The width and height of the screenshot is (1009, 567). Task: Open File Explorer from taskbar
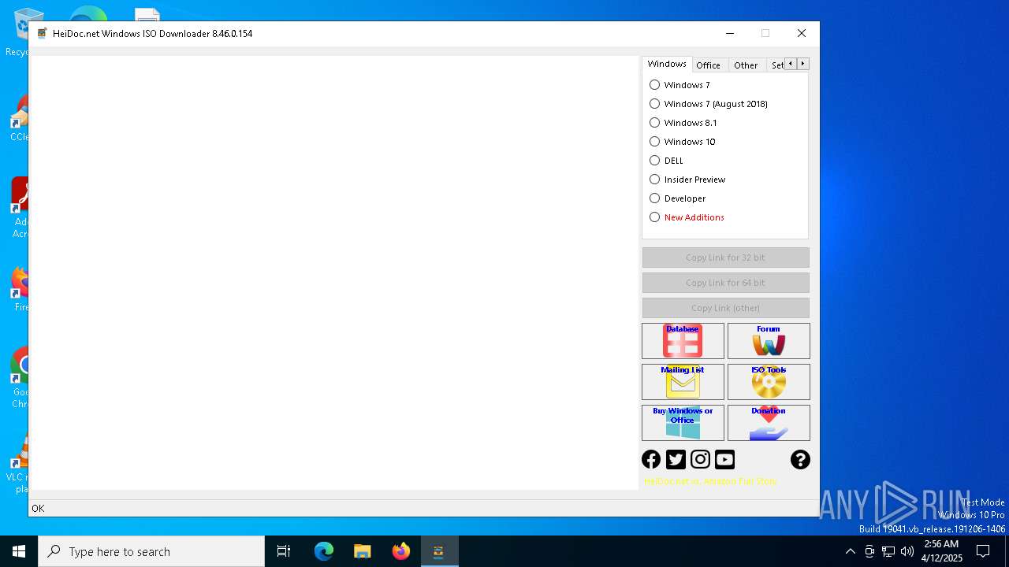363,551
